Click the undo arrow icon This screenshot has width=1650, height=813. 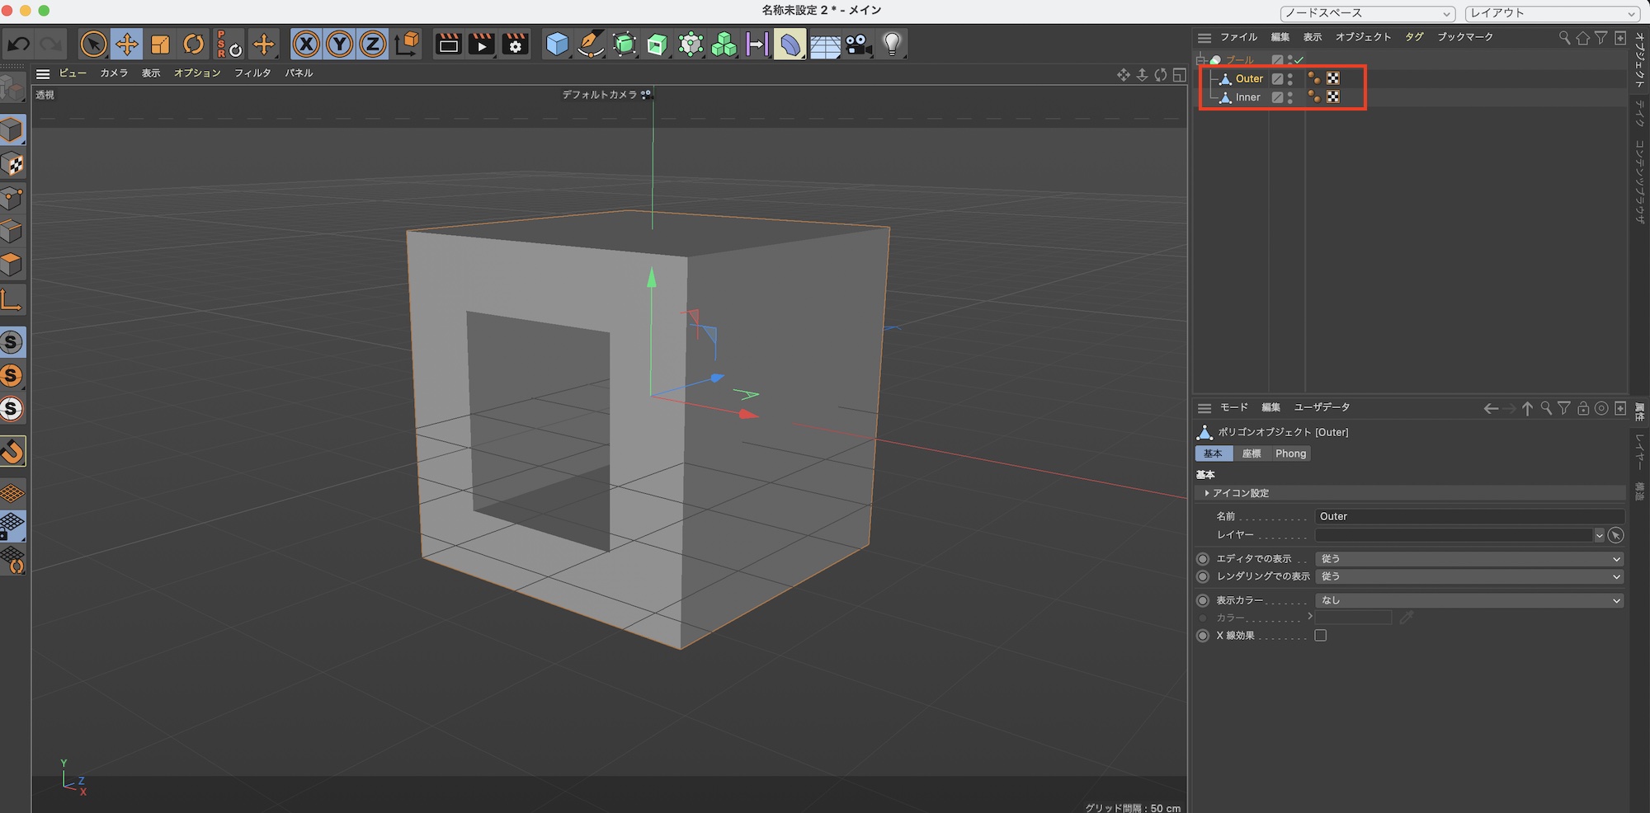pos(19,45)
